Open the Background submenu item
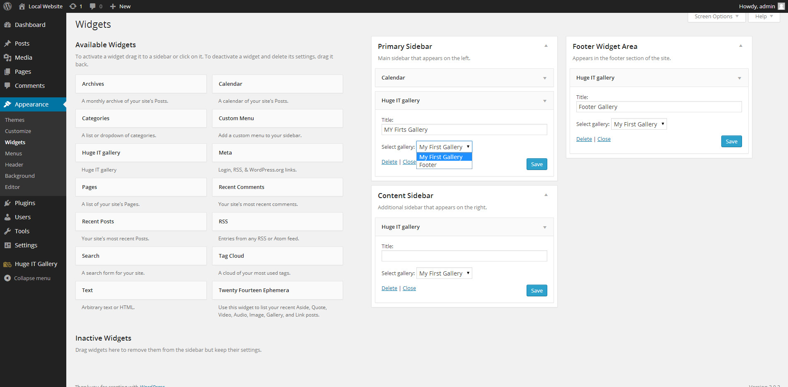The height and width of the screenshot is (387, 788). [x=20, y=176]
